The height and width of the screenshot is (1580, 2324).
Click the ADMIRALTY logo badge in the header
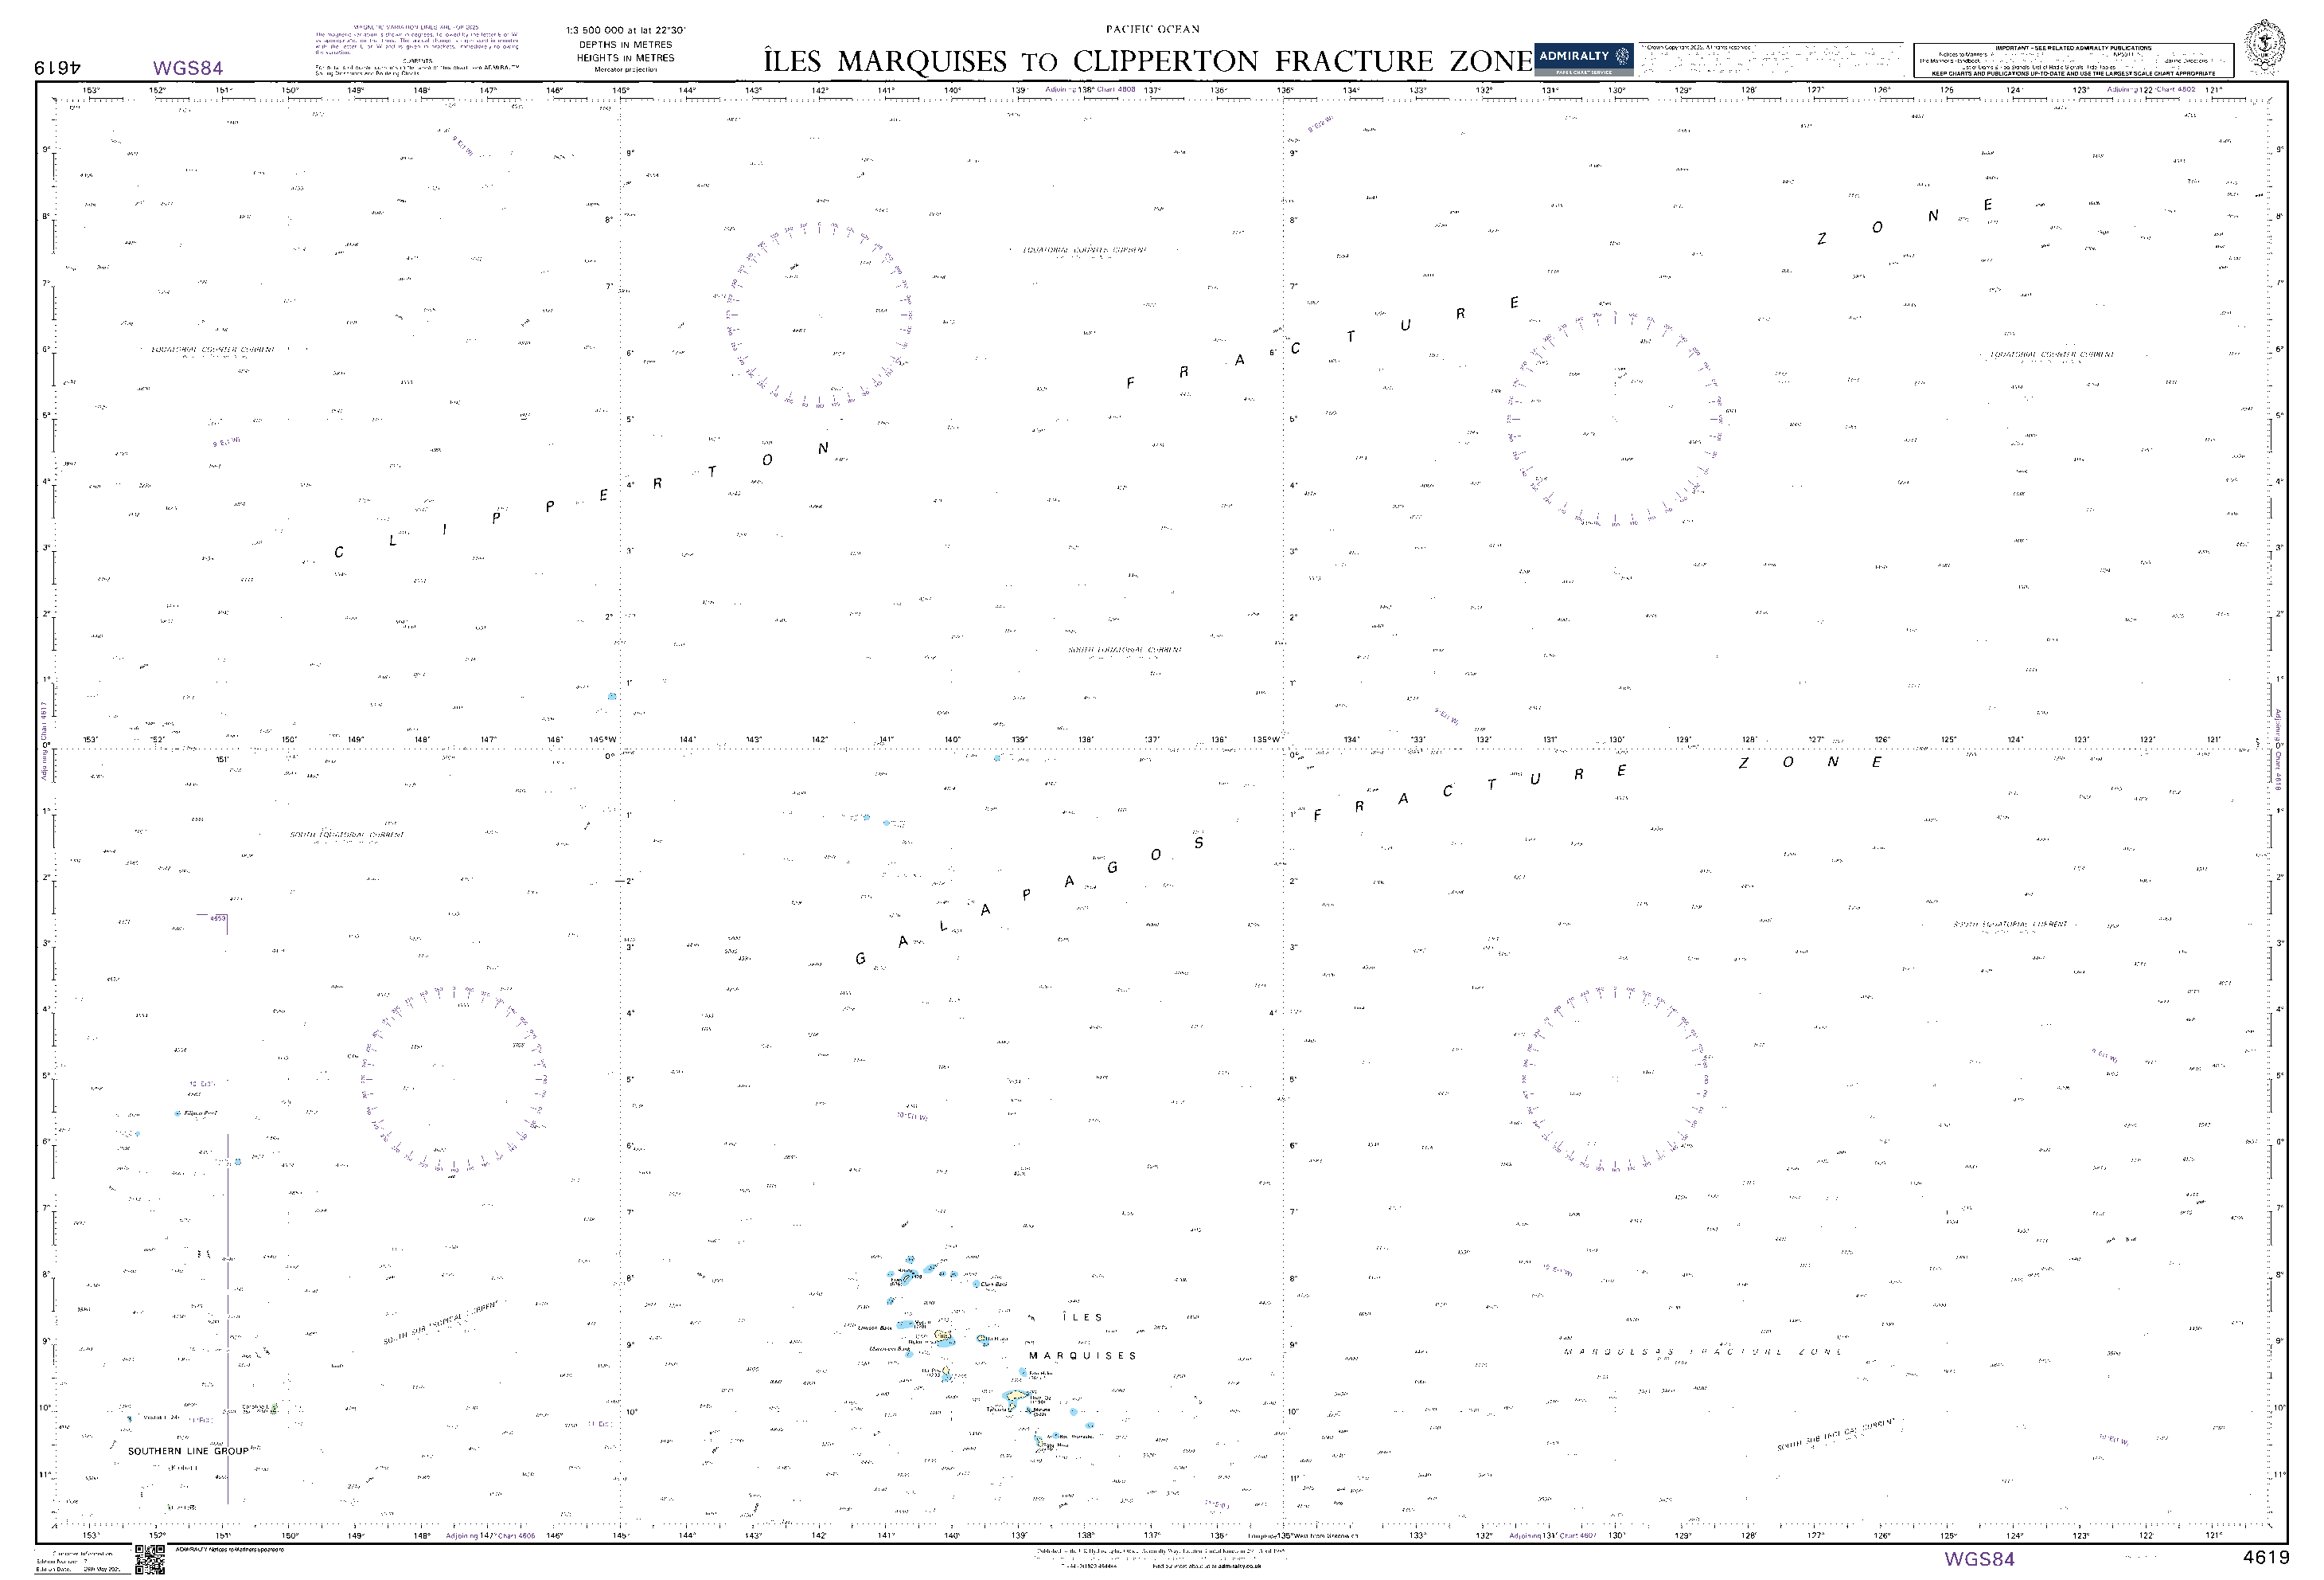(1584, 59)
